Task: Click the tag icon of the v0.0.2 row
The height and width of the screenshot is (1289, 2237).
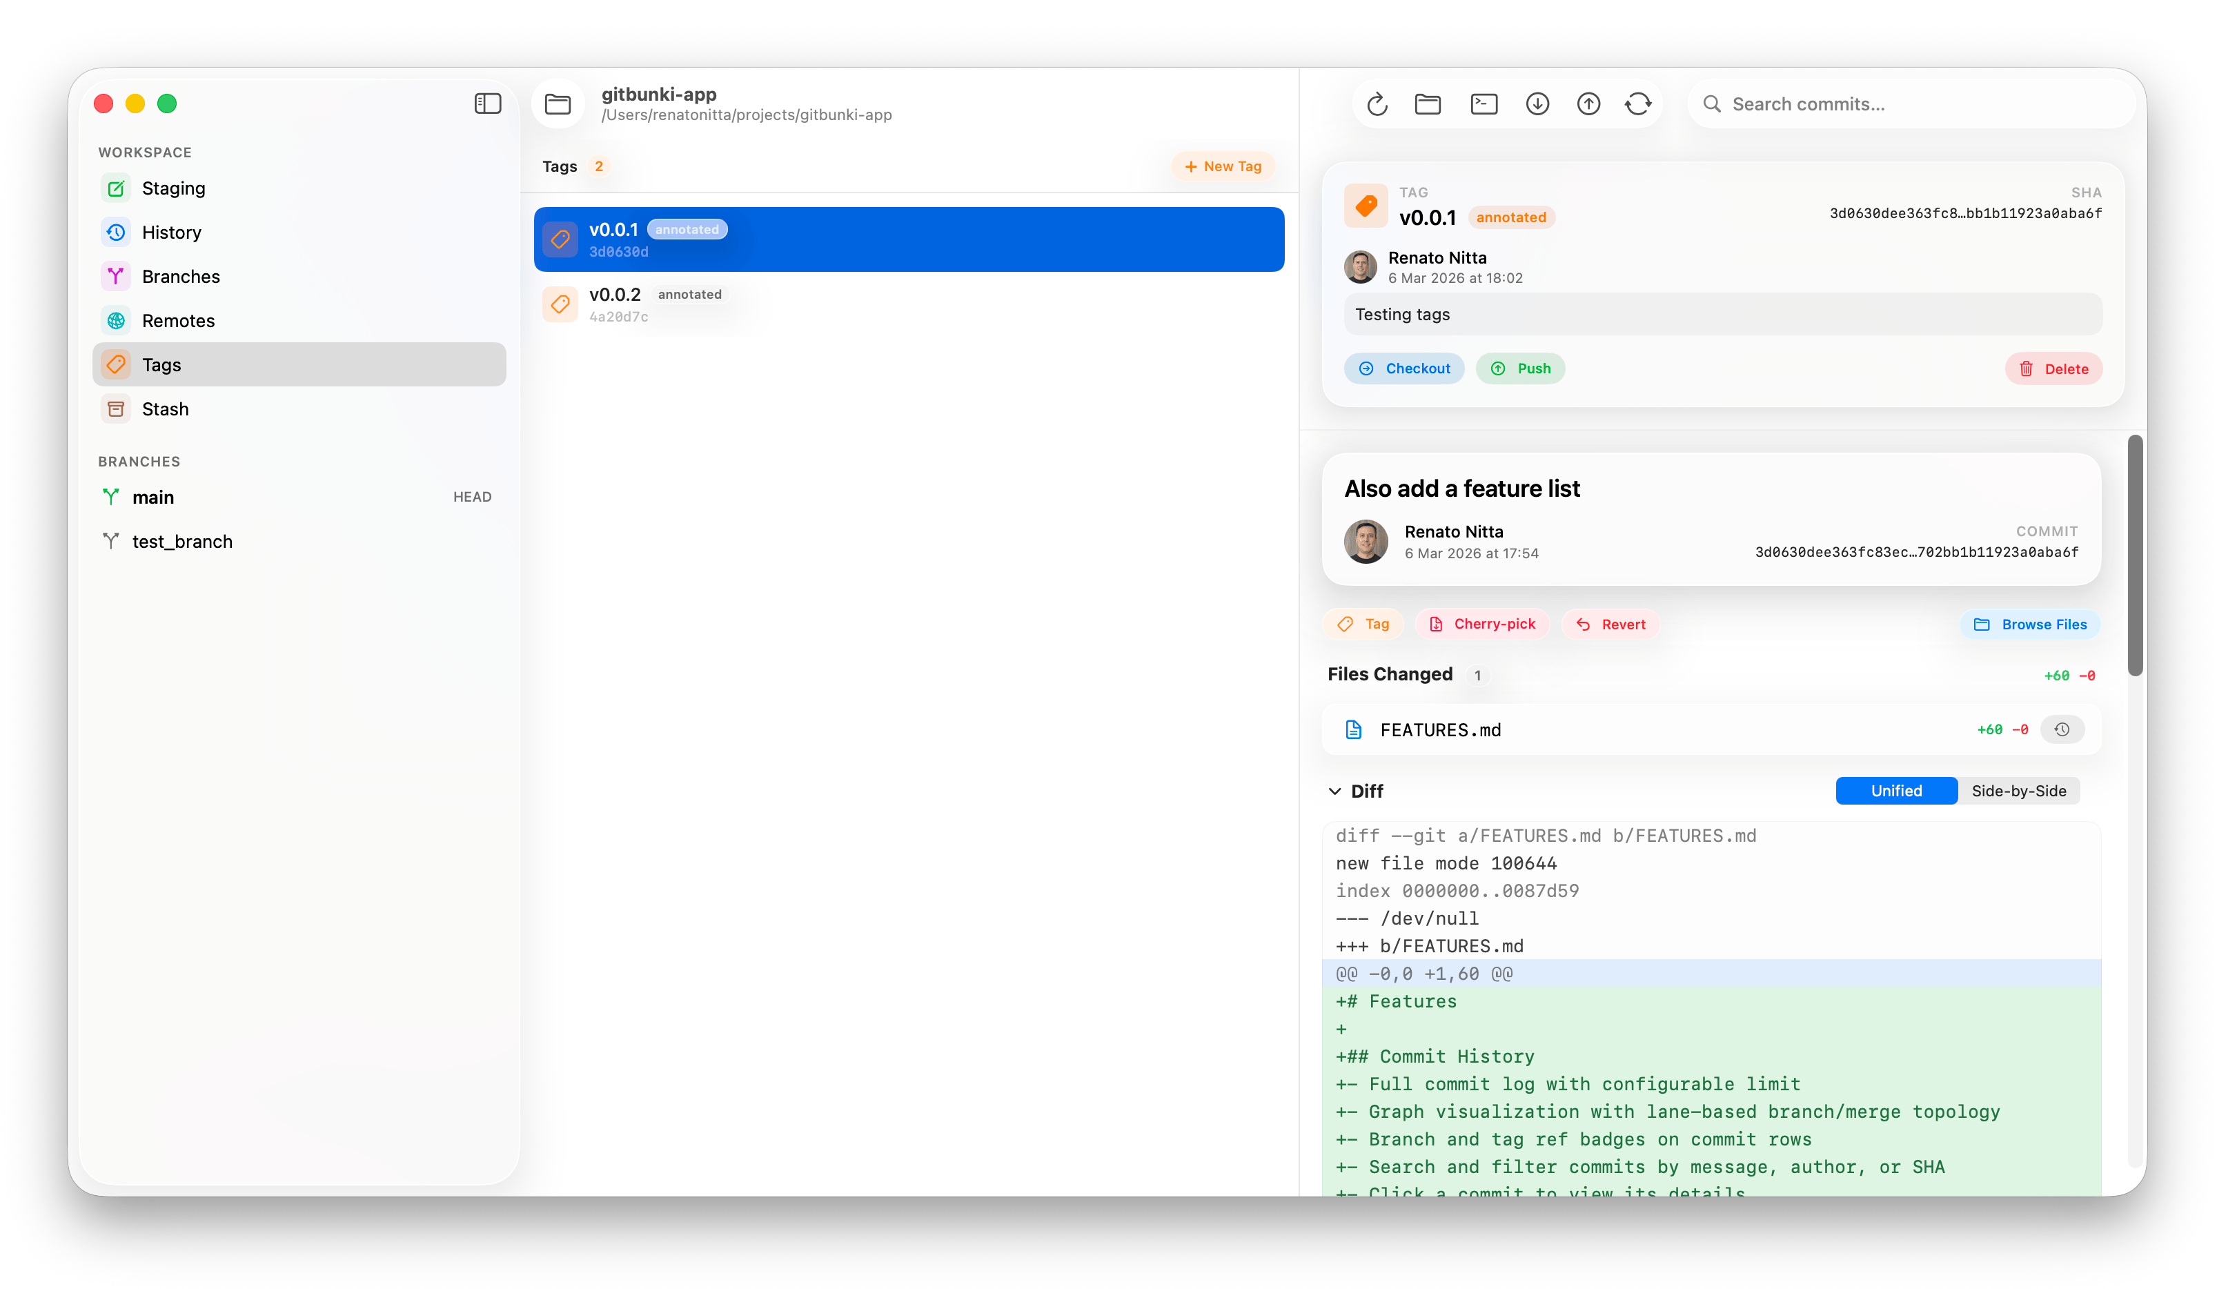Action: pos(560,304)
